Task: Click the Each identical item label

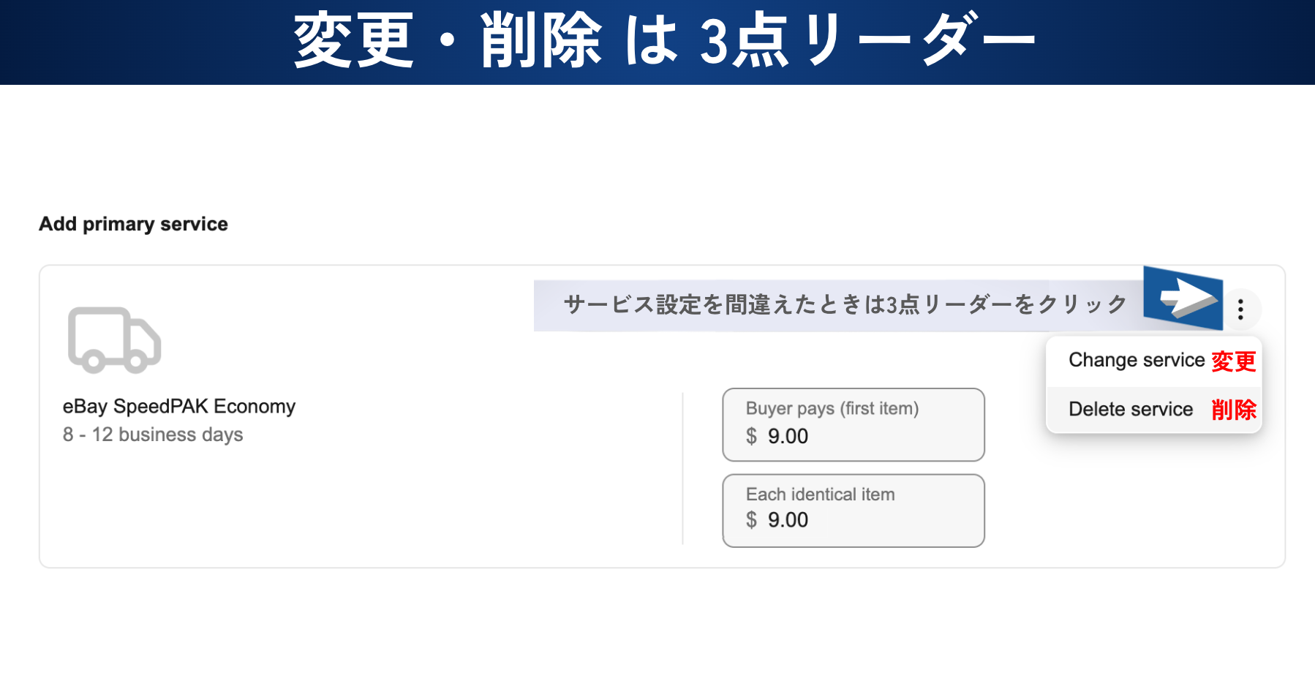Action: (x=820, y=495)
